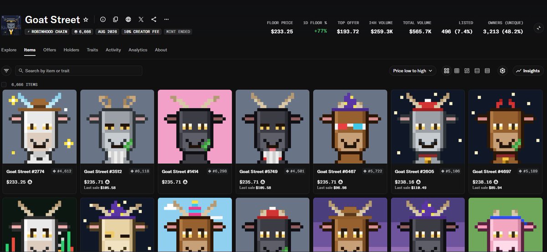Focus the Search by item or trait field
Viewport: 547px width, 252px height.
78,71
